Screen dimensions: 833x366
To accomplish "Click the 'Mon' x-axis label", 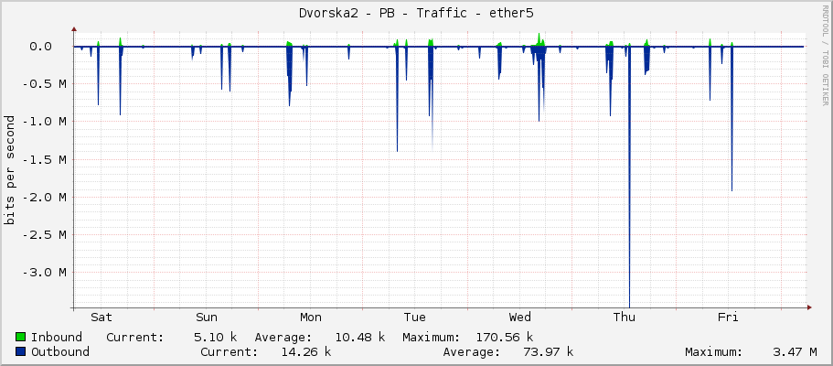I will pyautogui.click(x=311, y=318).
